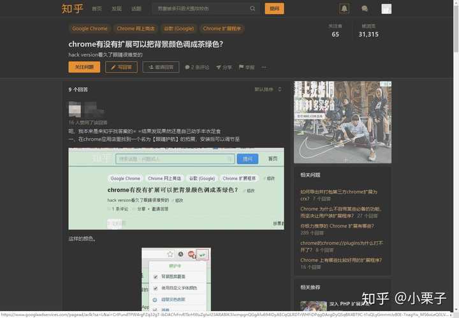This screenshot has width=459, height=318.
Task: Click the orange 提问 button
Action: click(x=274, y=9)
